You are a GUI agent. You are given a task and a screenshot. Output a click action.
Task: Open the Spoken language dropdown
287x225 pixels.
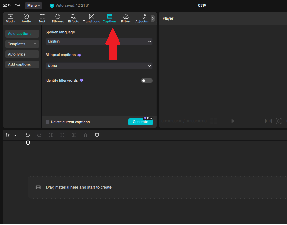pos(99,41)
